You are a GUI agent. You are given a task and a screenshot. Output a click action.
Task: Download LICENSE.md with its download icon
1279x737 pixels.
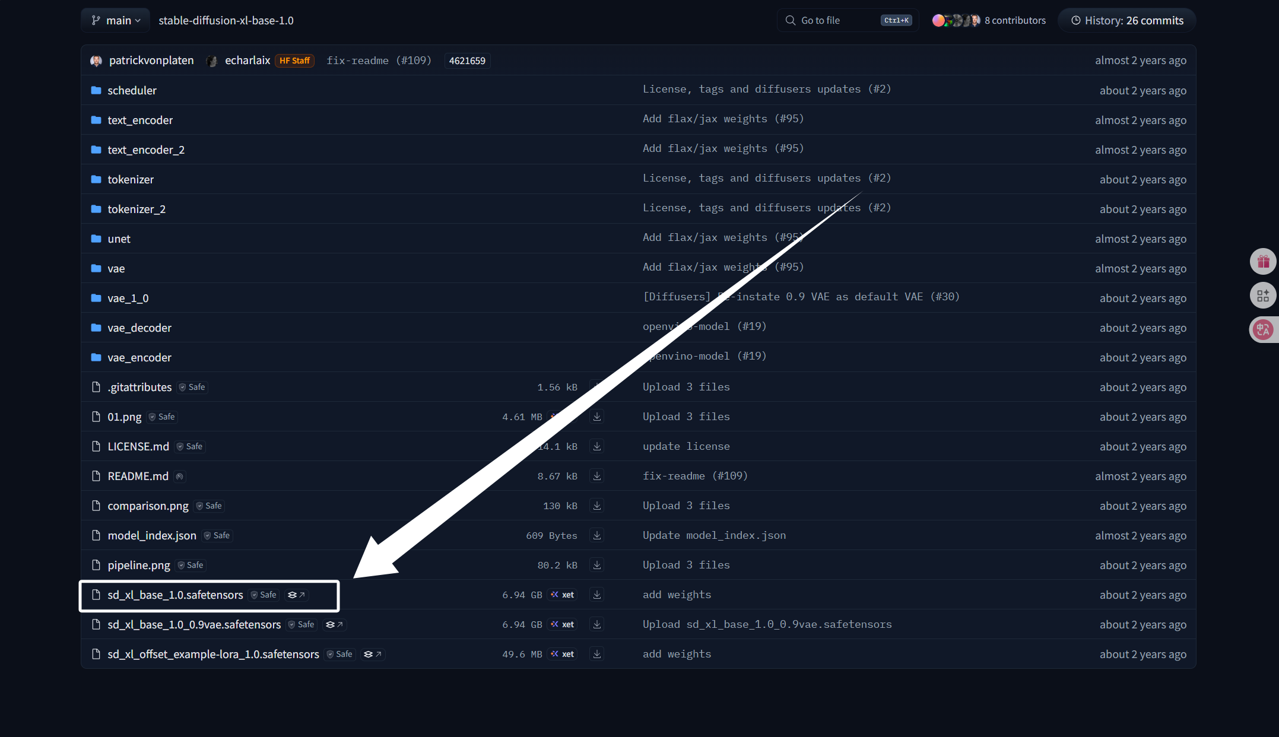click(597, 446)
